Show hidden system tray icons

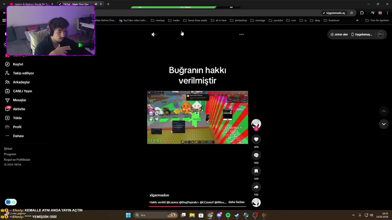pos(353,215)
